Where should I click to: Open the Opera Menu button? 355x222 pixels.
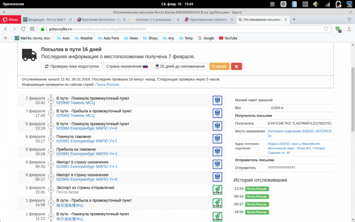11,20
